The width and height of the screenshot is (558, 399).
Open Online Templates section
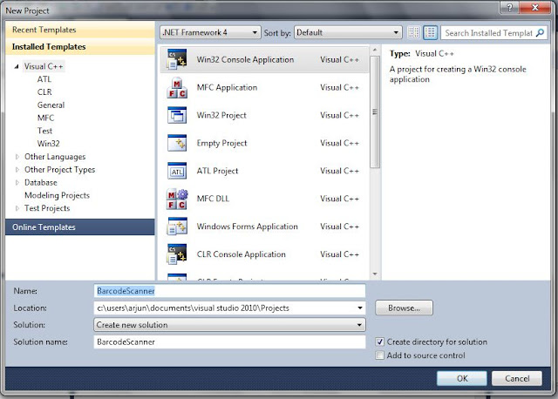(x=80, y=227)
